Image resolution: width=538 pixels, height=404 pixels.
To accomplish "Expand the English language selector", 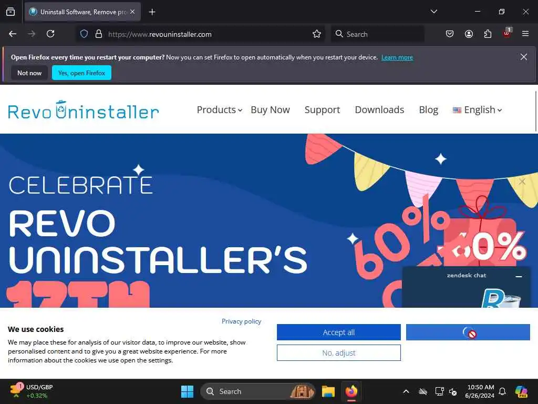I will click(x=477, y=110).
